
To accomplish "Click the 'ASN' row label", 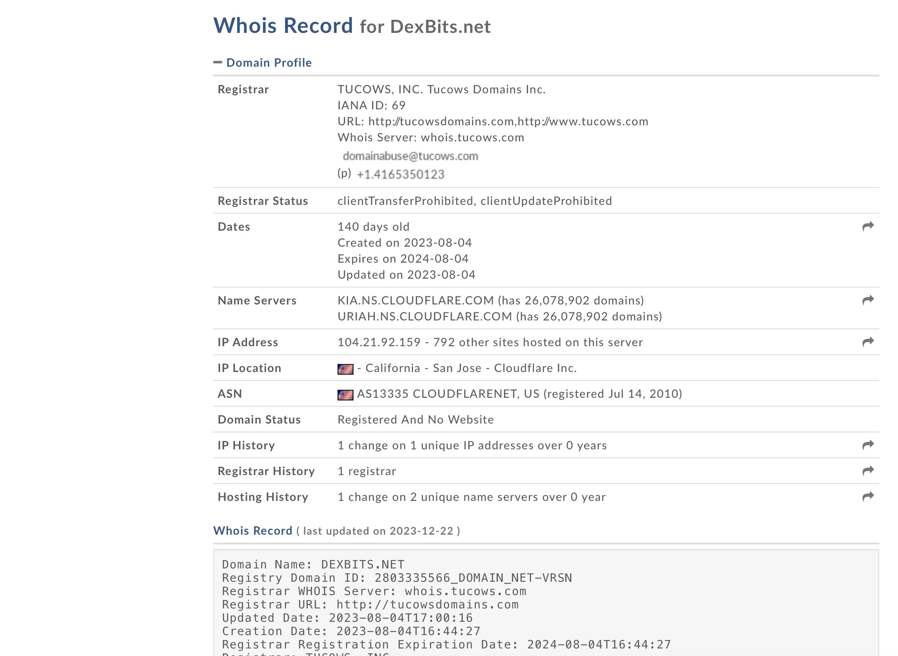I will point(230,394).
